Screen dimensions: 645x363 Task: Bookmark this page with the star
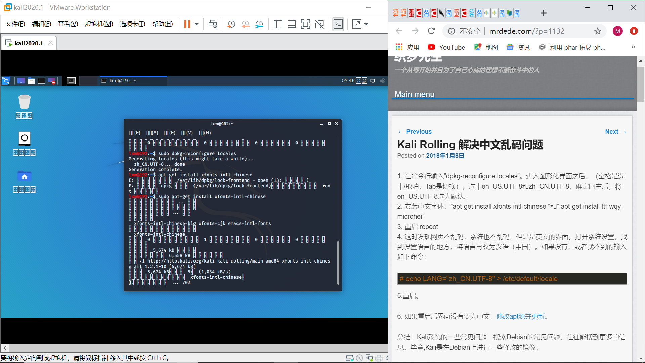tap(597, 31)
